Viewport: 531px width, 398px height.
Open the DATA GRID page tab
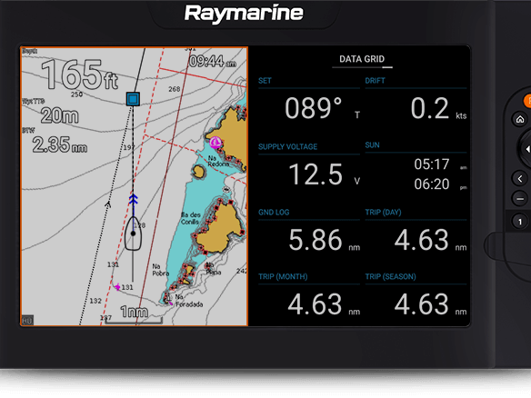click(362, 59)
